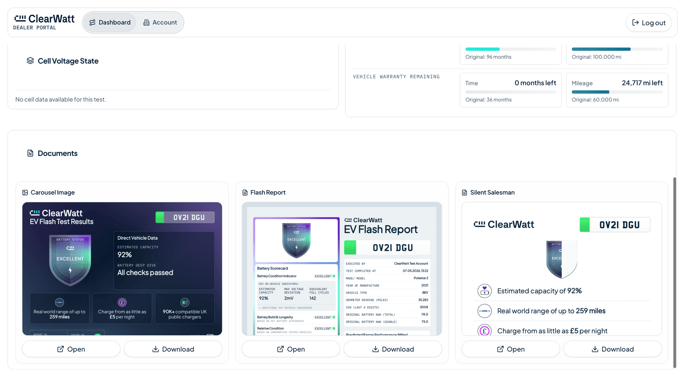The image size is (685, 377).
Task: Click the progress bar above 'Original: 100,000 mi'
Action: click(617, 49)
